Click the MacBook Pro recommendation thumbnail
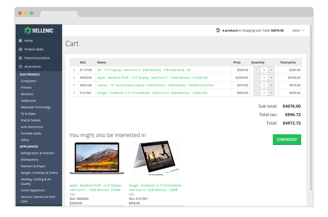 [97, 158]
